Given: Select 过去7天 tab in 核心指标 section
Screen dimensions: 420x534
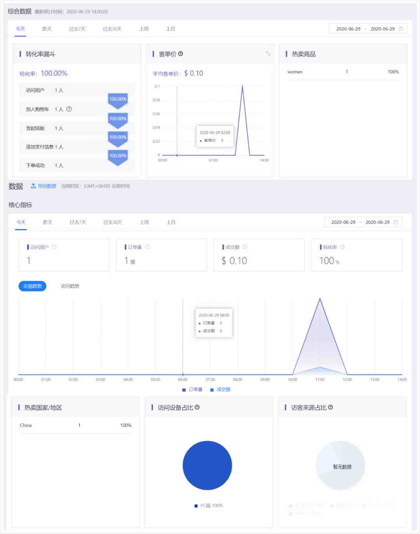Looking at the screenshot, I should pos(78,222).
